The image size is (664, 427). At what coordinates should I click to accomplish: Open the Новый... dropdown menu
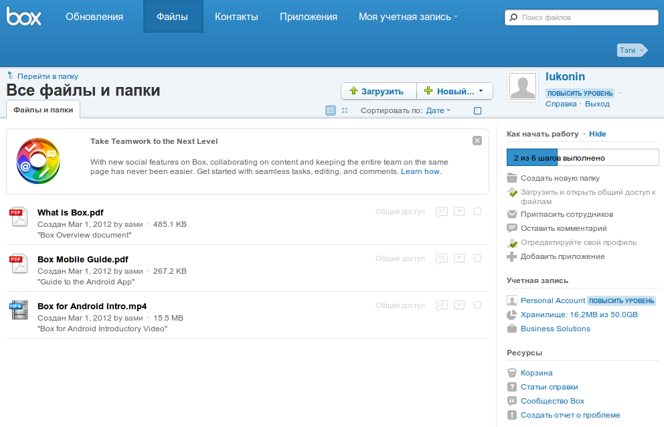point(454,91)
